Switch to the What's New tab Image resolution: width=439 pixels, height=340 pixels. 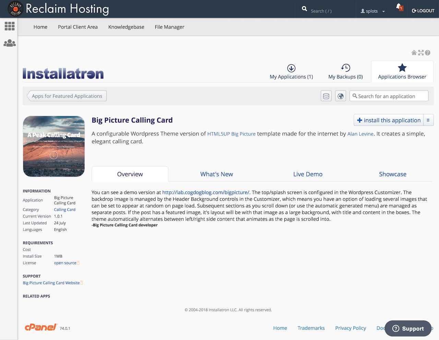click(216, 174)
